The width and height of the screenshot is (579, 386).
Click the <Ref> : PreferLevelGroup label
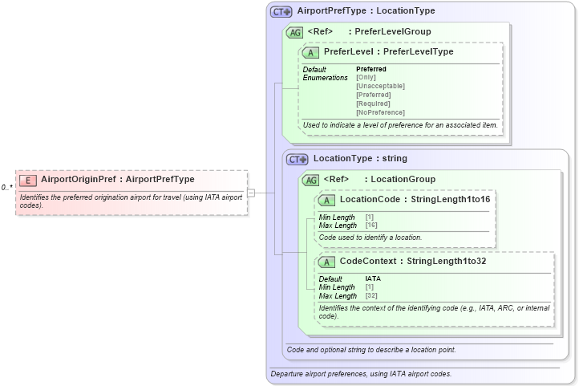369,31
